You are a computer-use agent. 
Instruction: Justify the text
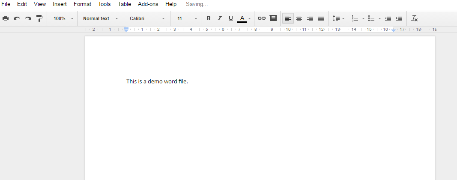(x=321, y=18)
